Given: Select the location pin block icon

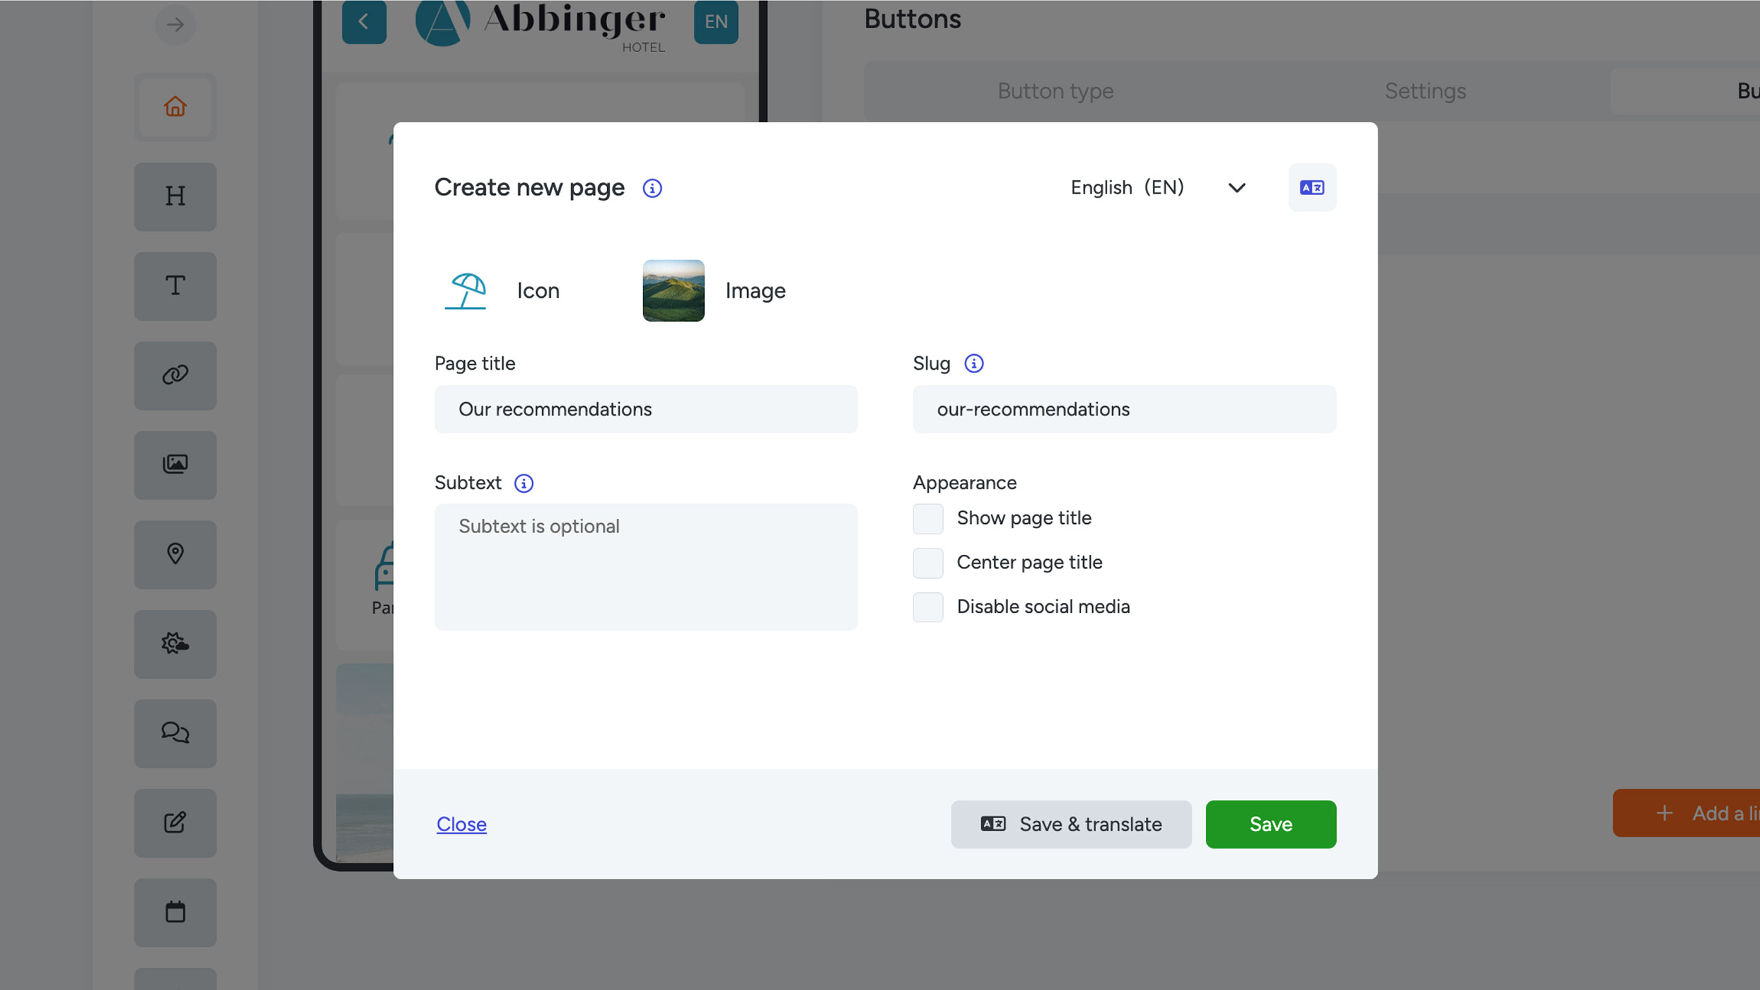Looking at the screenshot, I should pyautogui.click(x=175, y=554).
